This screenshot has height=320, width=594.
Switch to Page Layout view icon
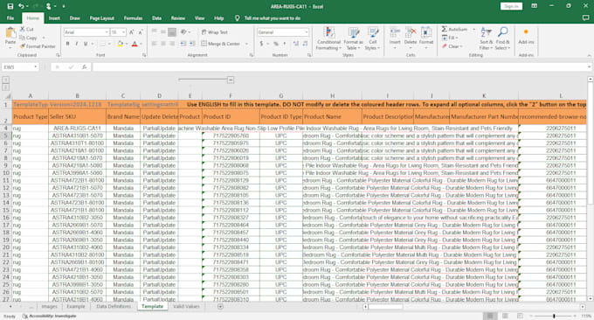point(505,316)
